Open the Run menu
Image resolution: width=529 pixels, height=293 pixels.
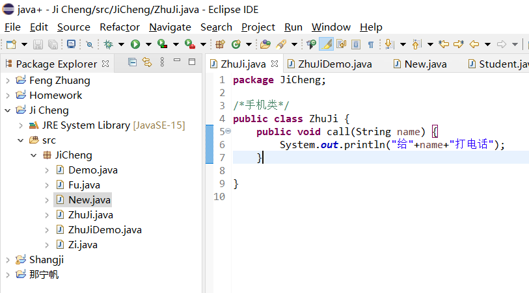tap(293, 27)
